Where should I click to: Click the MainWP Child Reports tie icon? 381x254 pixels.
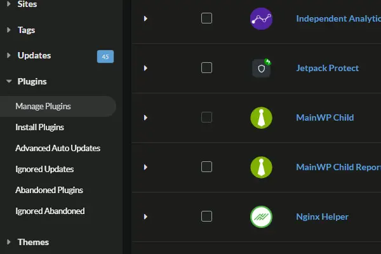261,167
